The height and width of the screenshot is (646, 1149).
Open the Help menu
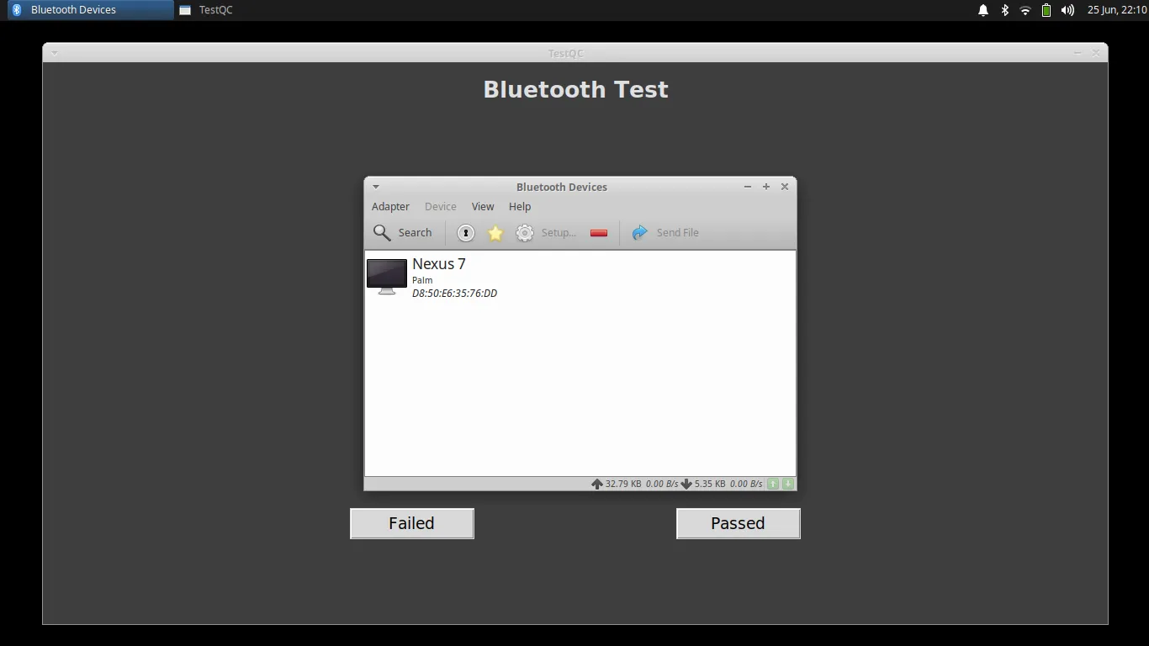click(519, 206)
